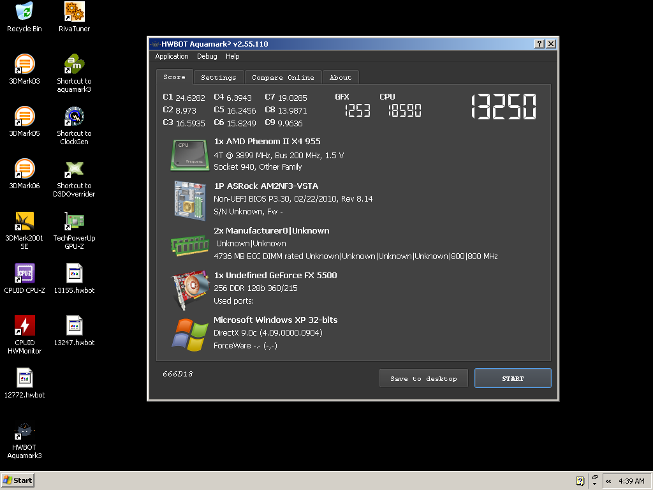Select the 13155.hwbot file icon
This screenshot has width=653, height=490.
point(74,279)
